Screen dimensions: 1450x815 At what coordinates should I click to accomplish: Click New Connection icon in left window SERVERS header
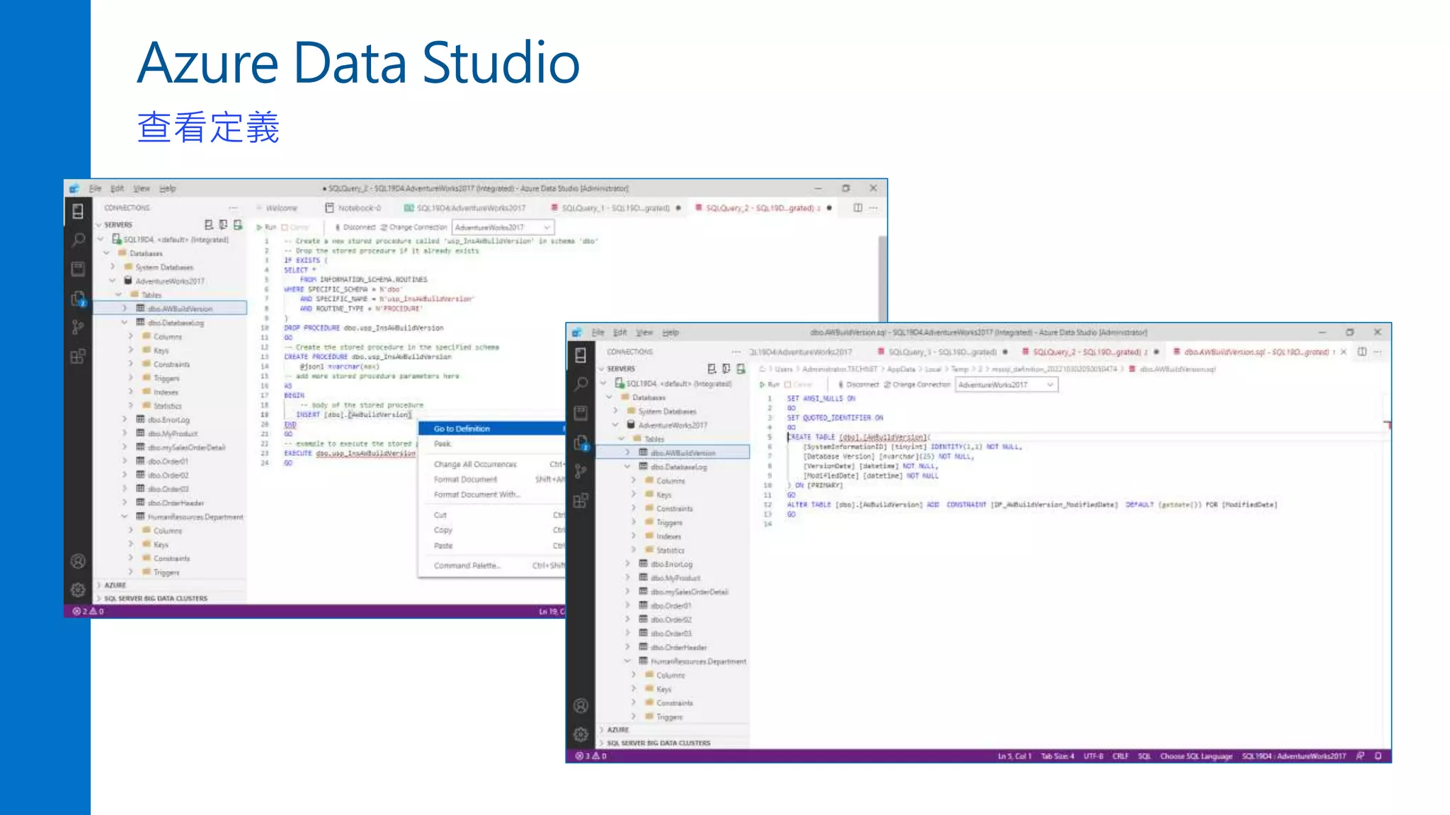[209, 225]
